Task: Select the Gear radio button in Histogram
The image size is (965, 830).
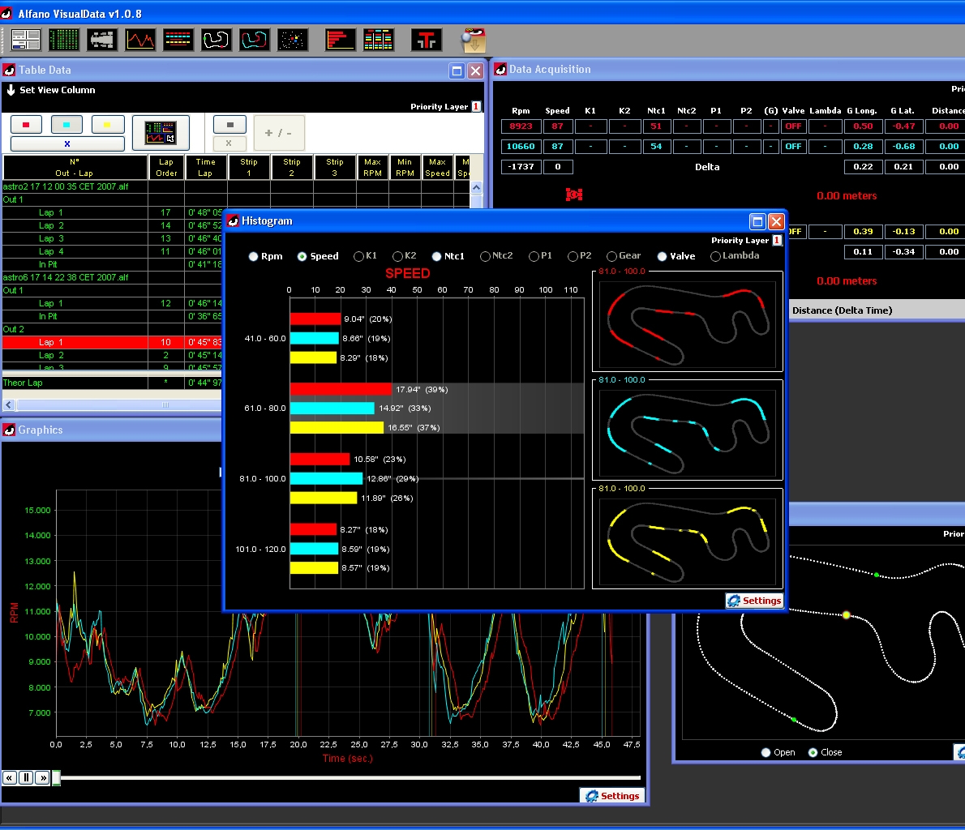Action: coord(611,257)
